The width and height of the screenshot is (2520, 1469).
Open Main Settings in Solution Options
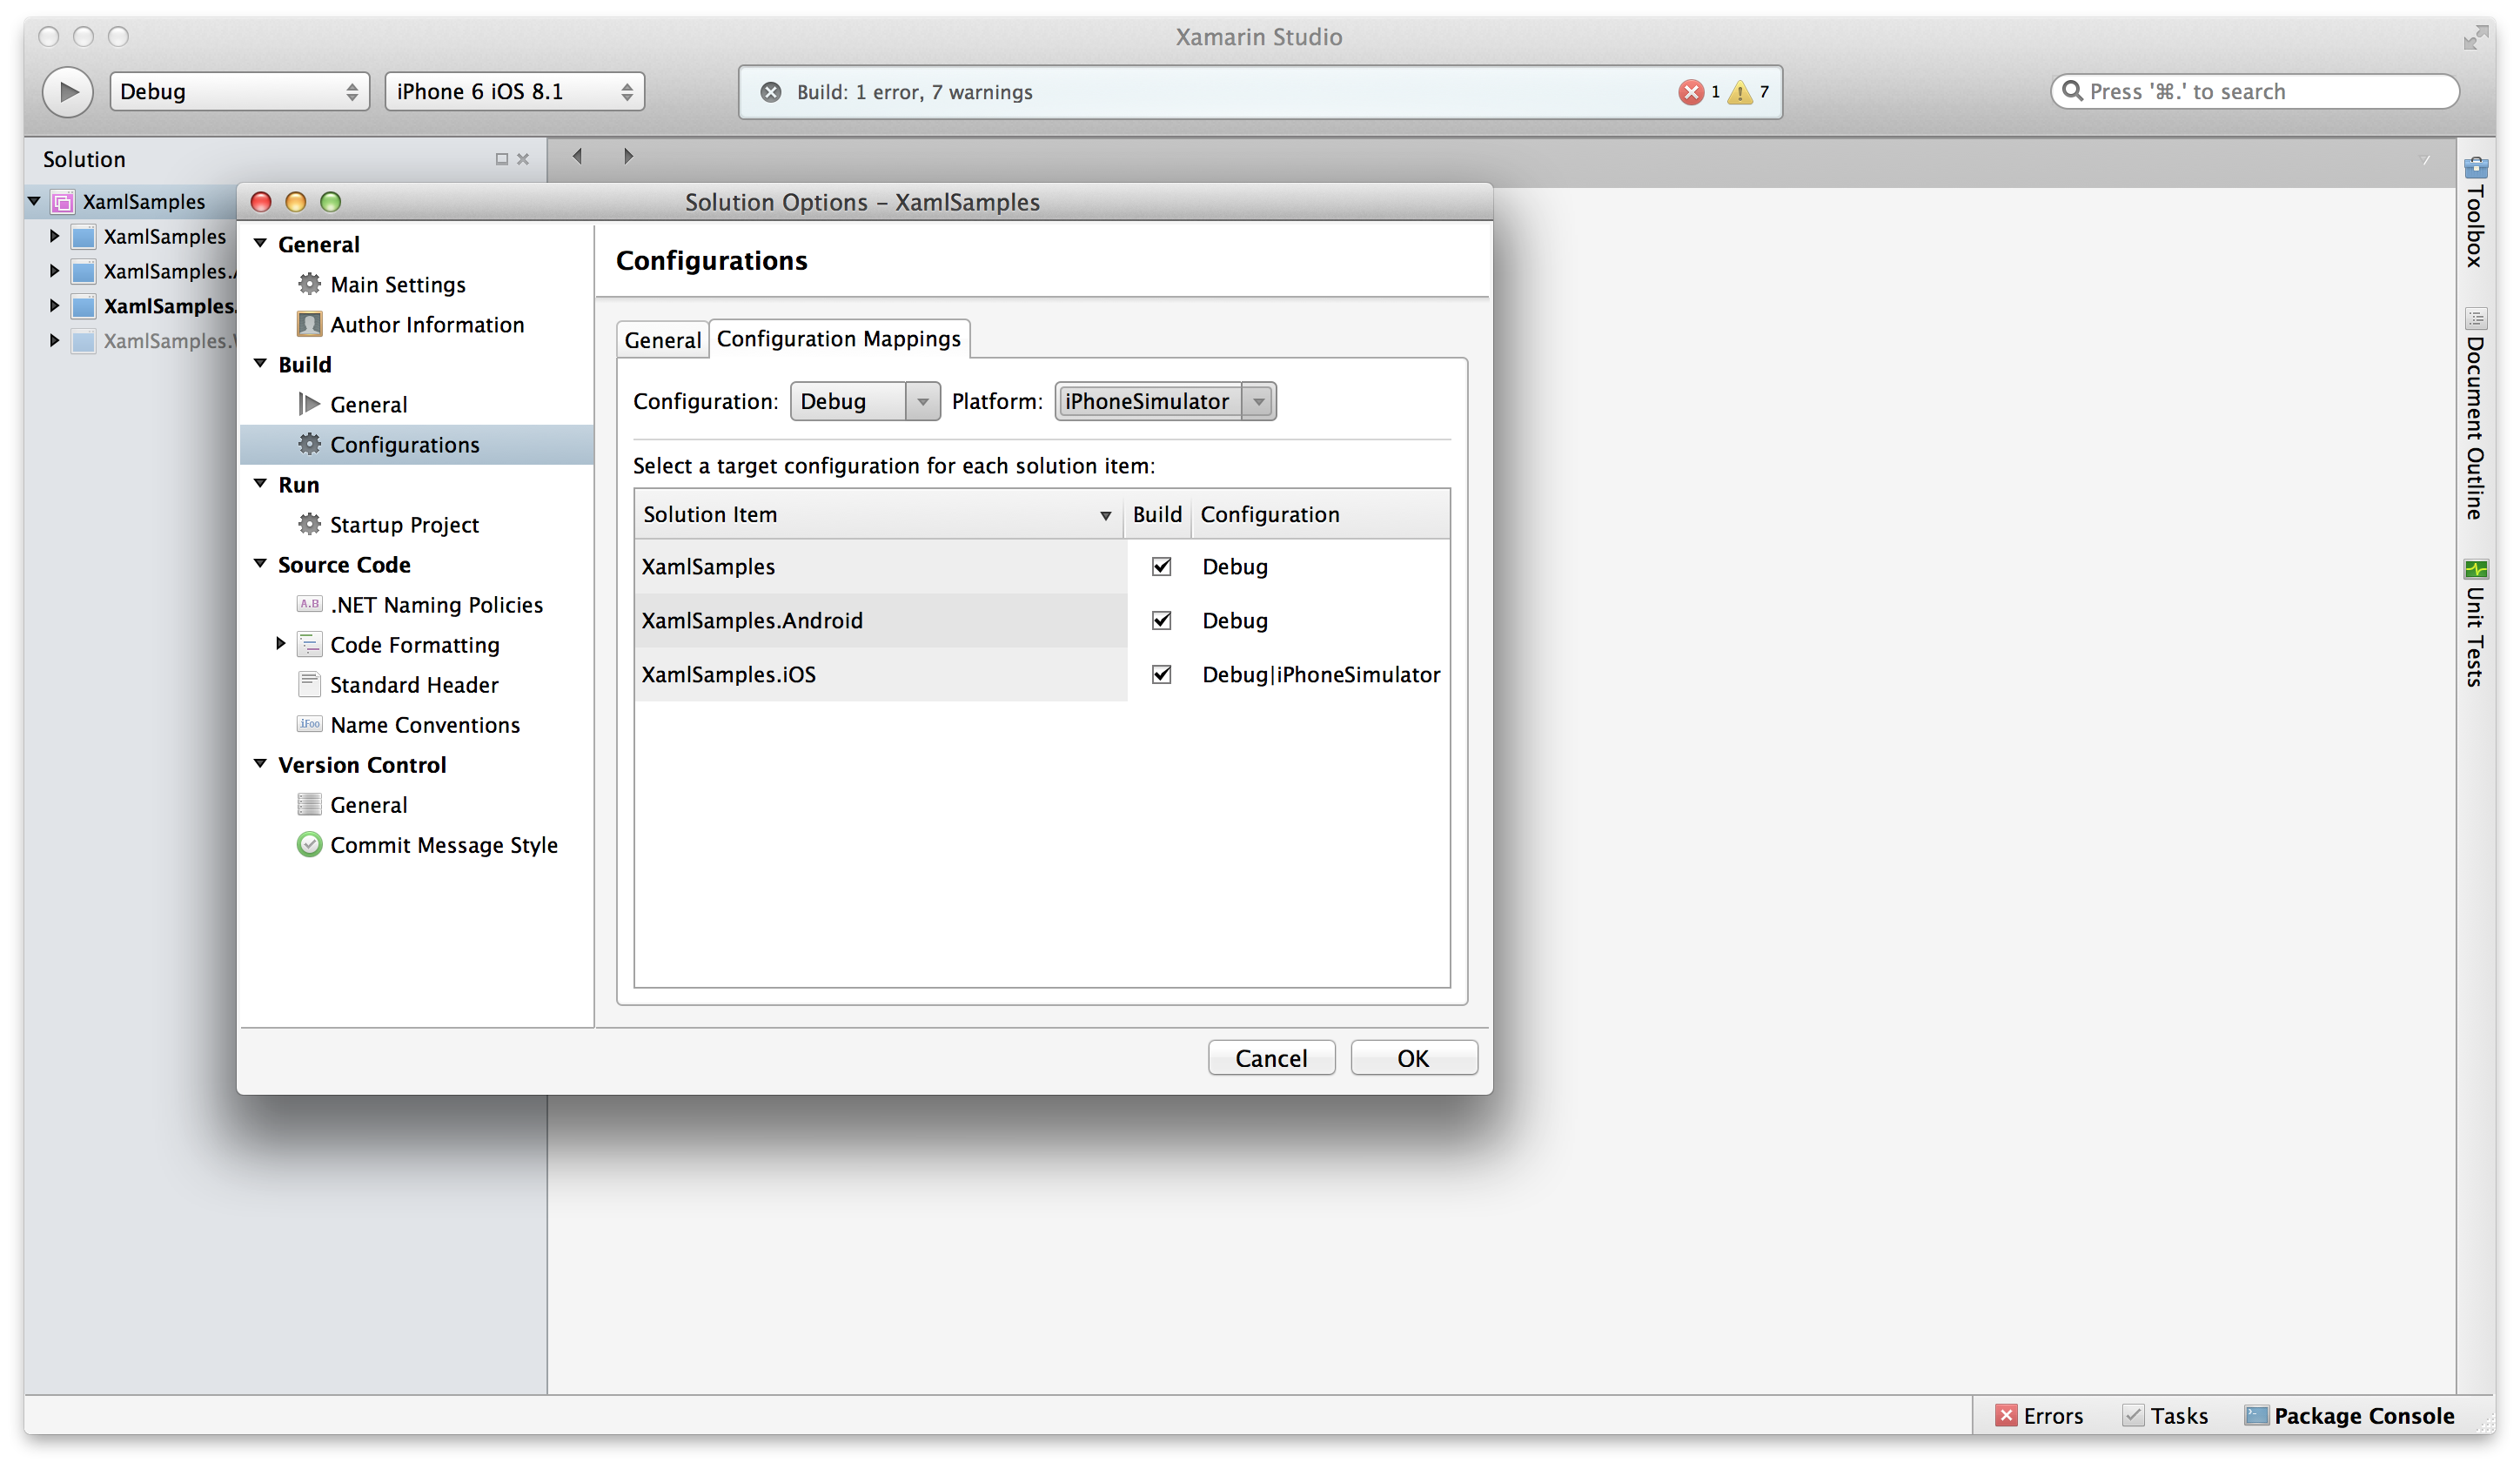[397, 284]
